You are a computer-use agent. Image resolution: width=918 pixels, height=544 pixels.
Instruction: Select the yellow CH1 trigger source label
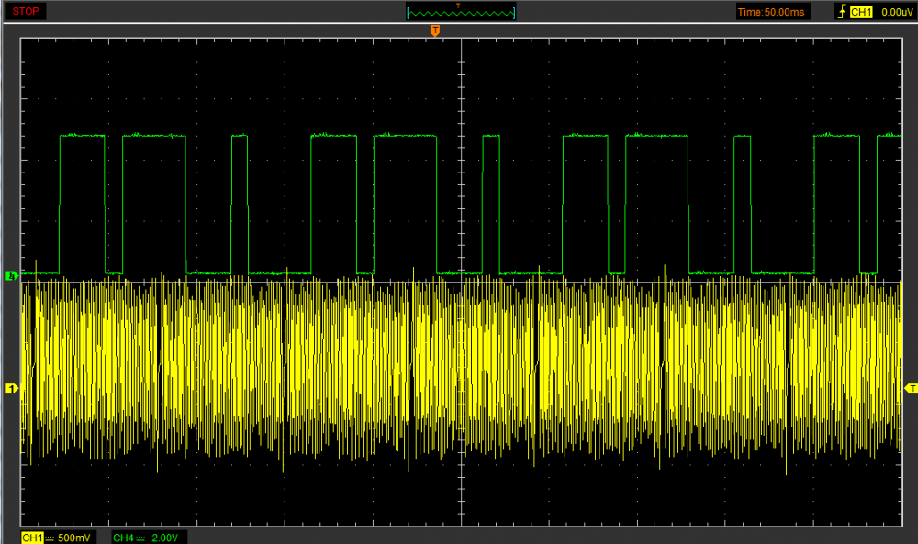tap(860, 12)
